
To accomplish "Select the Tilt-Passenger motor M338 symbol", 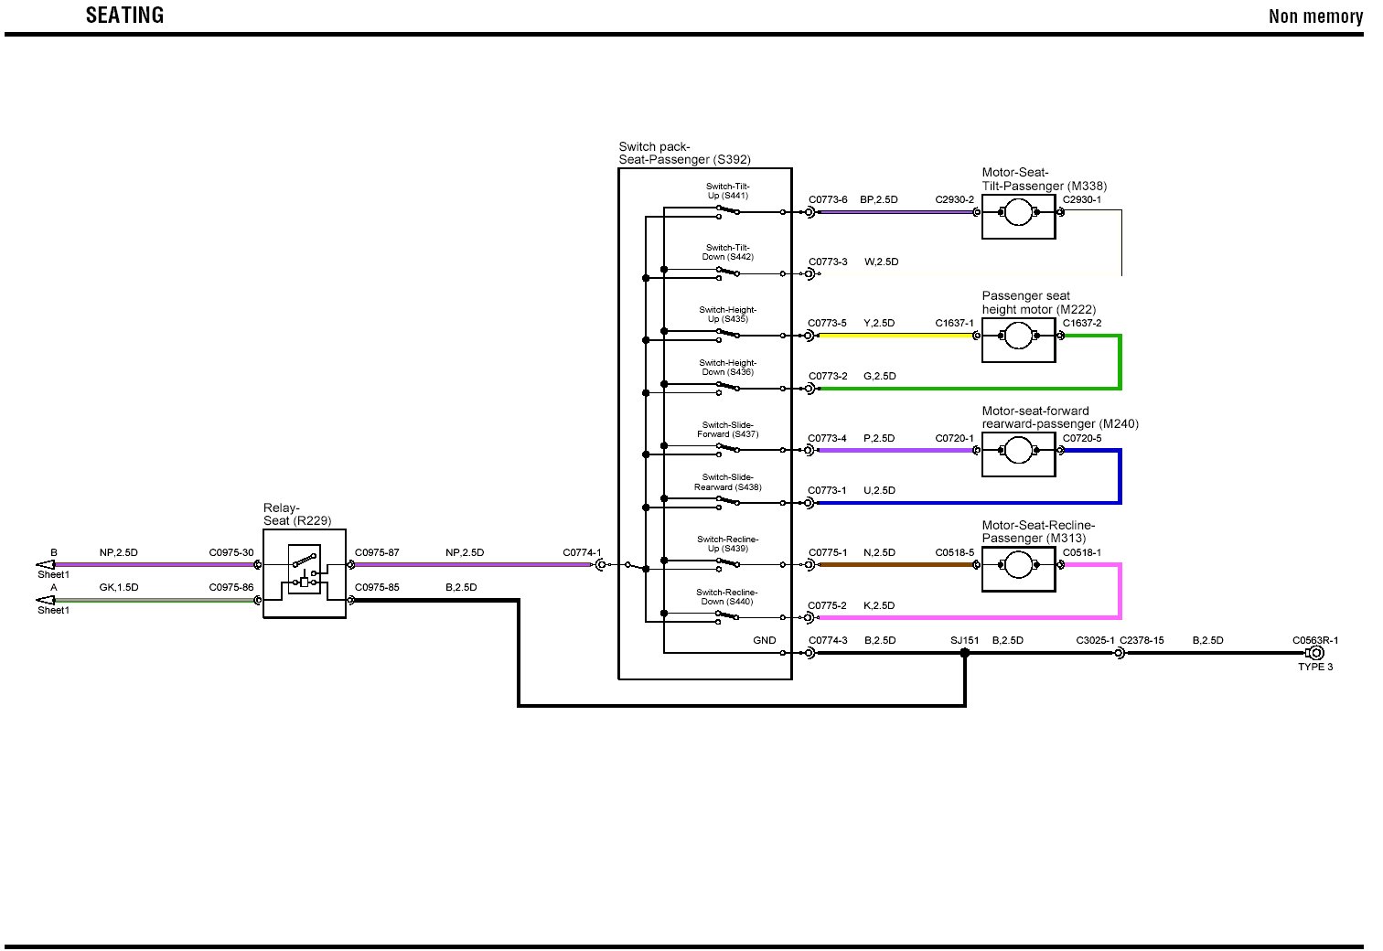I will [1018, 213].
